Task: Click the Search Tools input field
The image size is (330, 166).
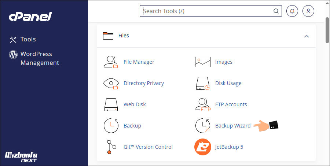Action: [x=207, y=11]
